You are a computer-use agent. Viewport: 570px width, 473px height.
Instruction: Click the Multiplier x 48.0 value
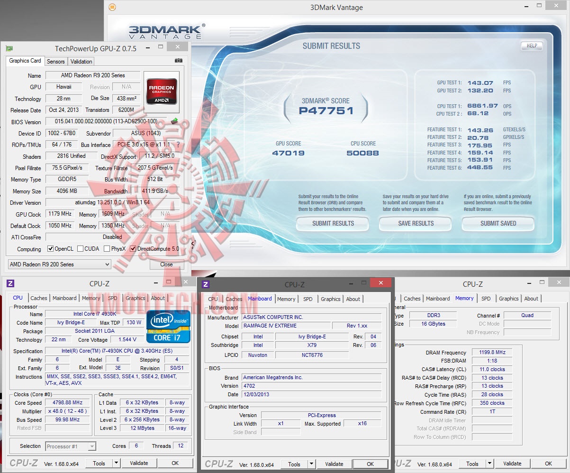[68, 411]
